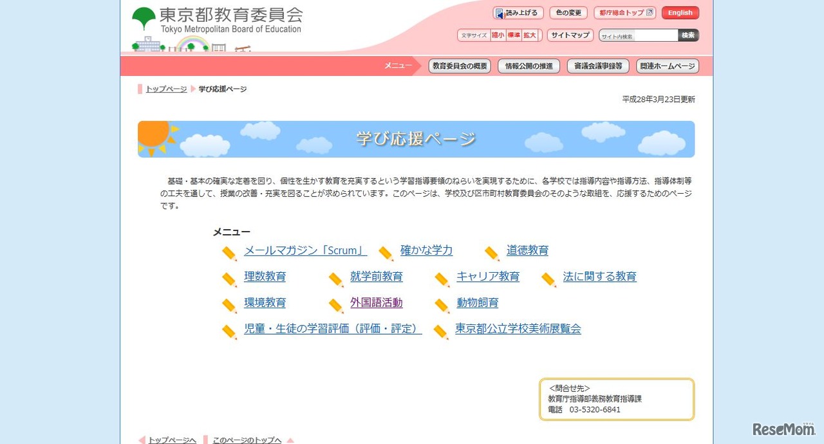Viewport: 824px width, 444px height.
Task: Open メールマガジン「Scrum」 link
Action: (305, 251)
